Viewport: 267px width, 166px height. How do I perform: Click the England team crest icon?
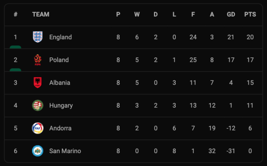coord(38,37)
